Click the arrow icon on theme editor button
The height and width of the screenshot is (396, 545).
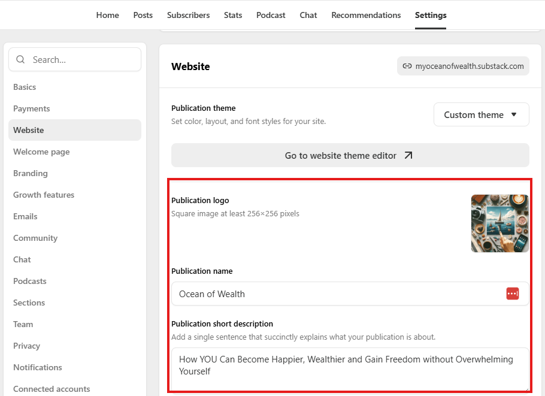click(x=408, y=155)
